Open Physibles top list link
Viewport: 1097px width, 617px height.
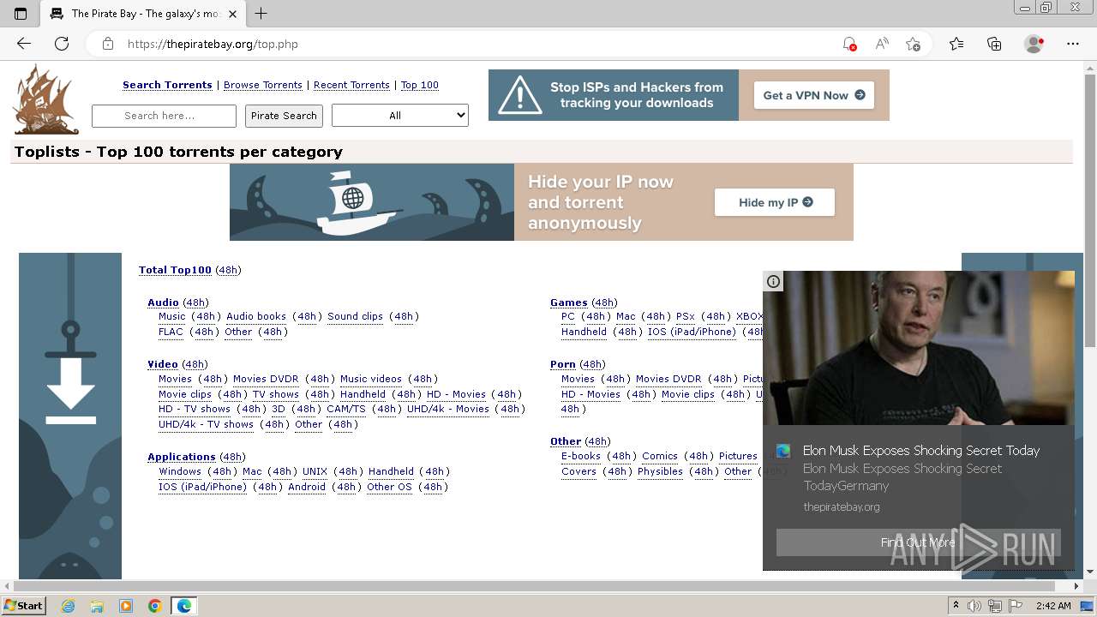pyautogui.click(x=660, y=471)
